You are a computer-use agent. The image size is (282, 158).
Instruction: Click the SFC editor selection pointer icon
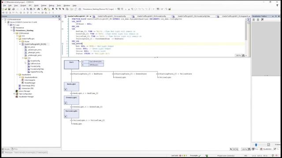point(231,149)
